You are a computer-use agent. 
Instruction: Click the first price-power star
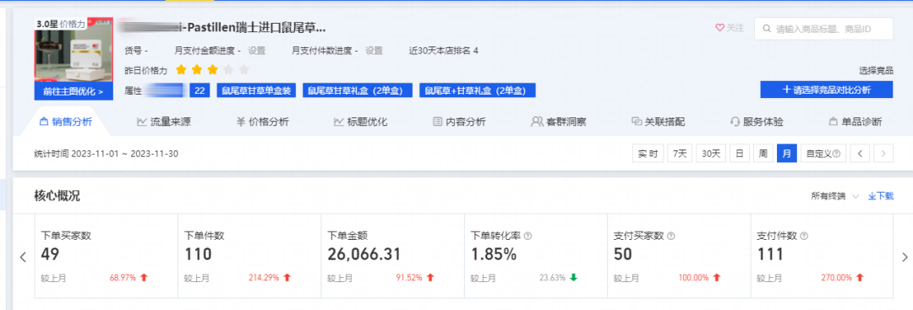tap(181, 70)
